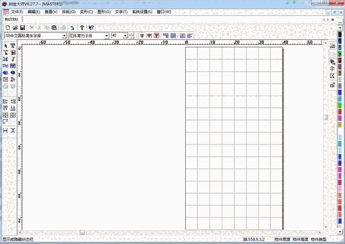Open the 文件(F) menu
Screen dimensions: 345x244
tap(17, 12)
